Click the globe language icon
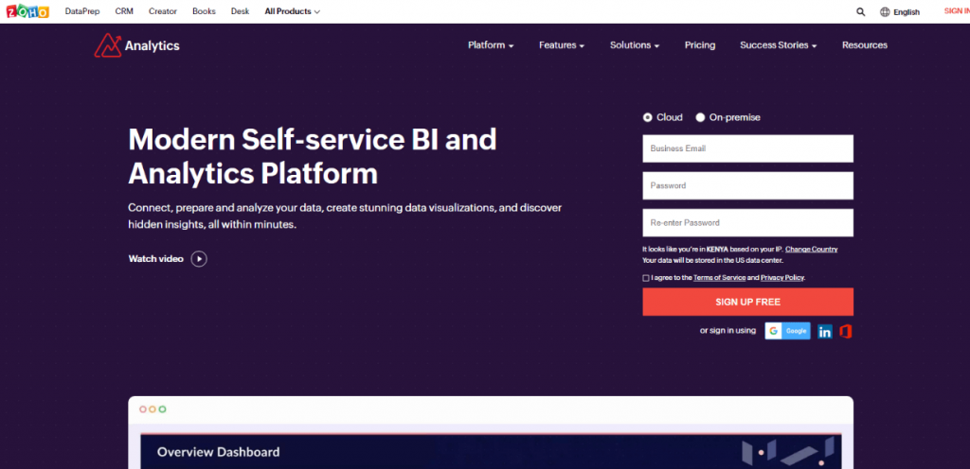The width and height of the screenshot is (970, 469). click(x=885, y=11)
